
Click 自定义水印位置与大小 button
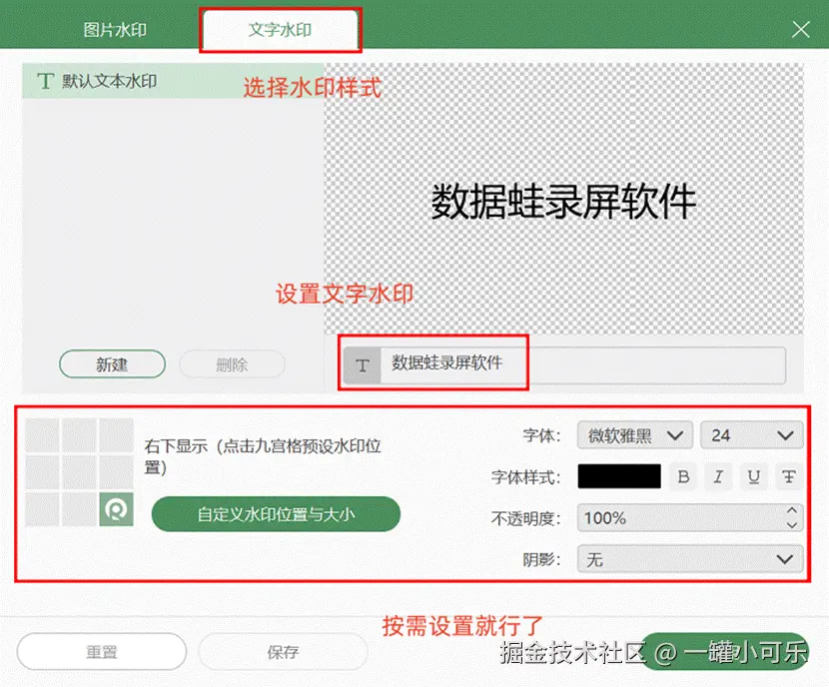point(276,514)
